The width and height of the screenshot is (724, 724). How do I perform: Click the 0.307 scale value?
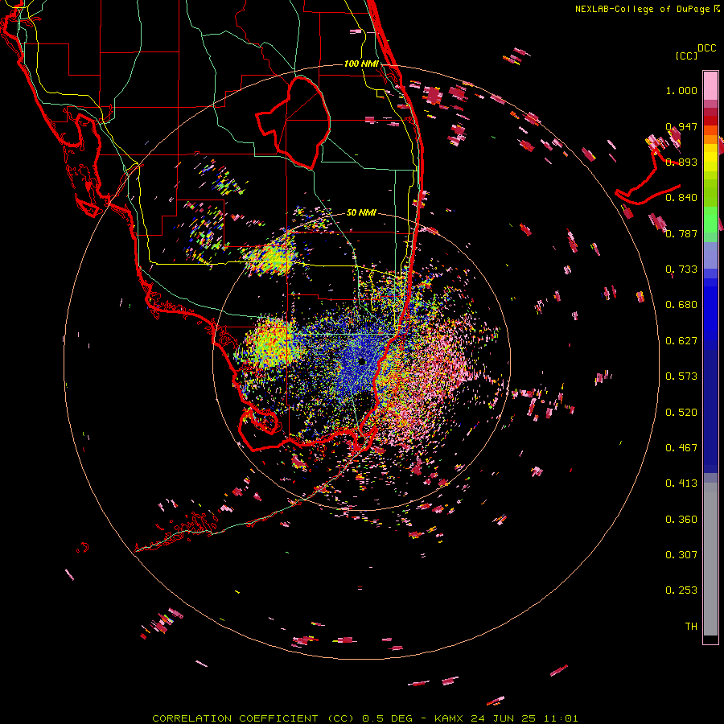tap(681, 555)
